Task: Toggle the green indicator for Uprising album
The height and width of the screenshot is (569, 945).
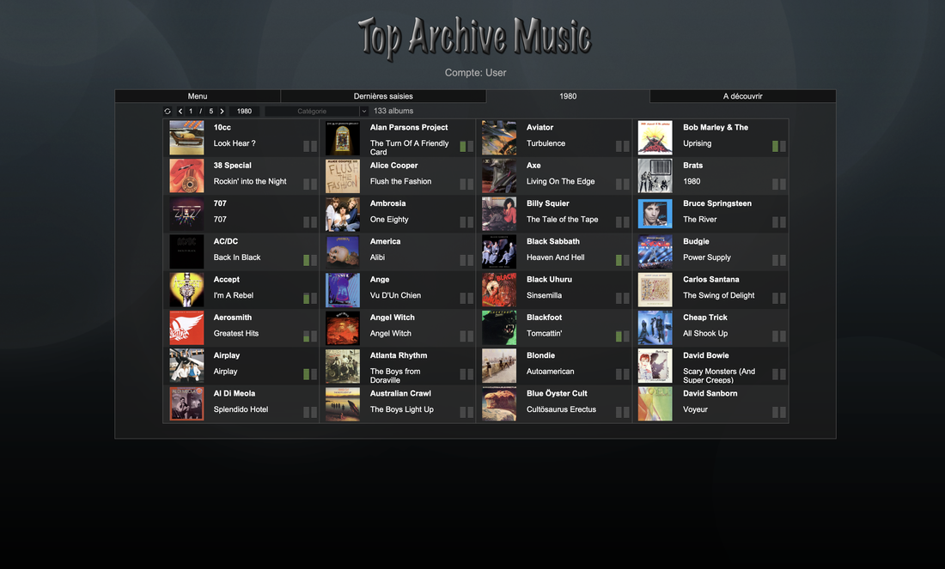Action: [775, 146]
